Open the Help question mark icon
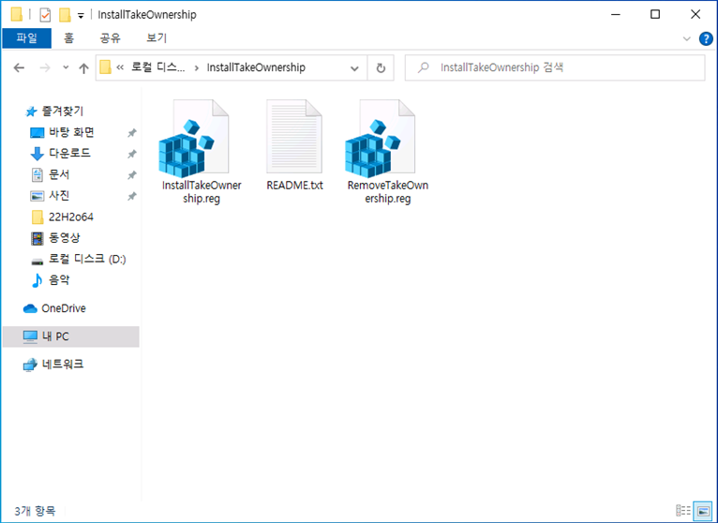This screenshot has height=523, width=718. [x=706, y=39]
